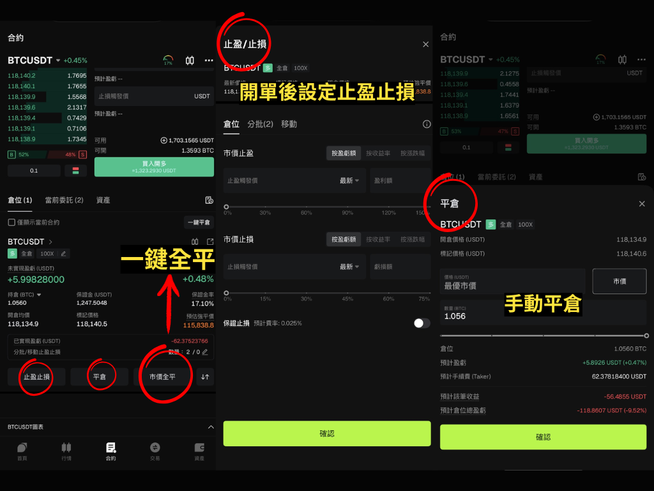654x491 pixels.
Task: Open 最新 price type dropdown for take-profit
Action: [349, 181]
